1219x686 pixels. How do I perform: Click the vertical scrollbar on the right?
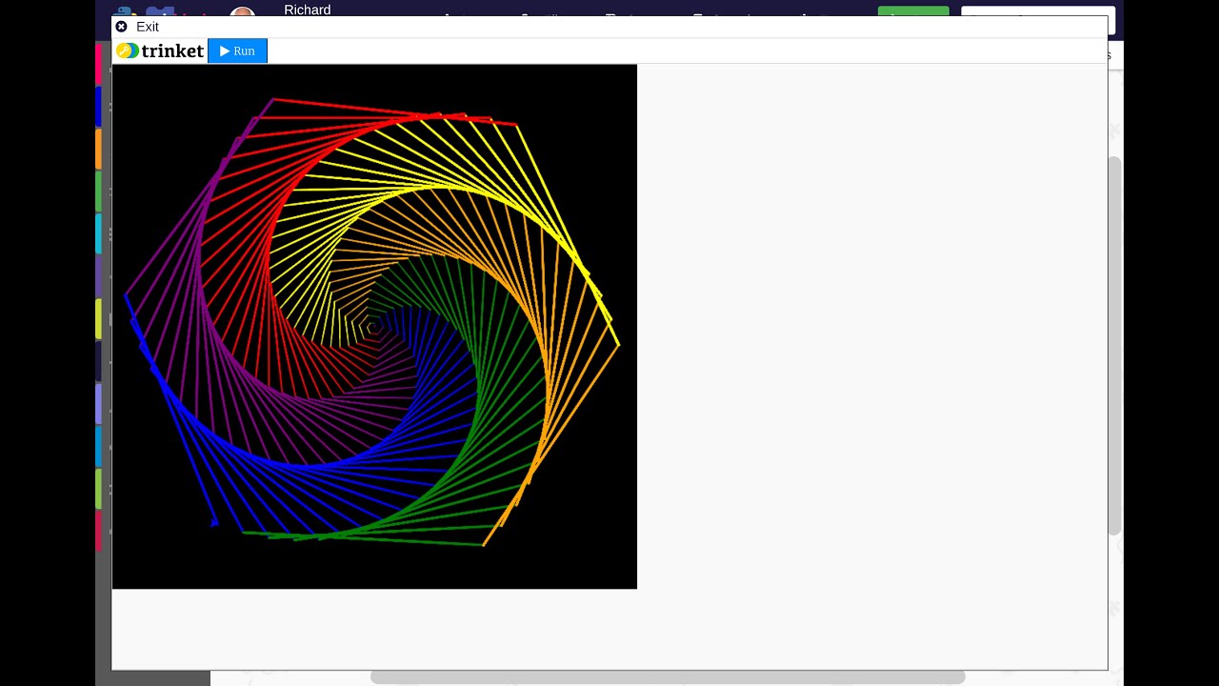(x=1114, y=345)
